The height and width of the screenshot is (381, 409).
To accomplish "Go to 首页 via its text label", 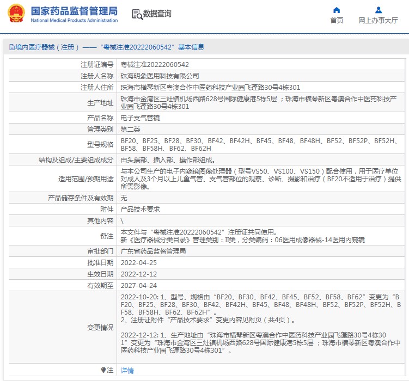I will pos(337,21).
